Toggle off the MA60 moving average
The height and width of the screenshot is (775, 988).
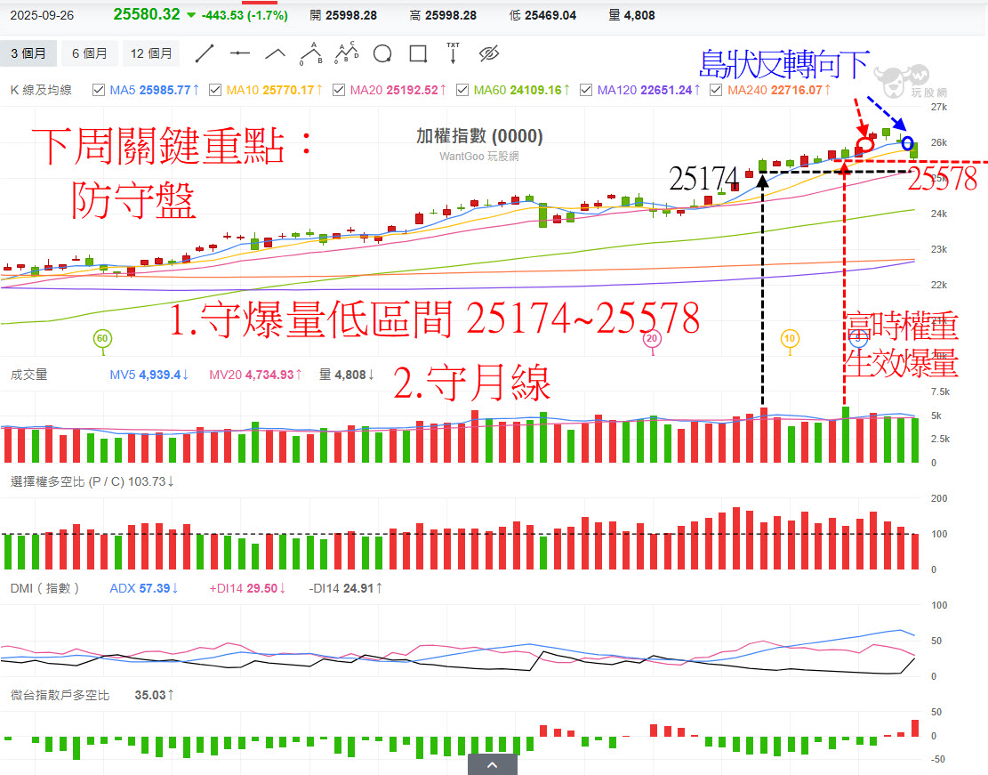[x=462, y=89]
